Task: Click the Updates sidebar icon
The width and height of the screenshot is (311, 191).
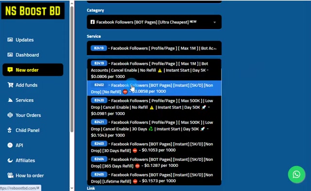Action: click(10, 40)
